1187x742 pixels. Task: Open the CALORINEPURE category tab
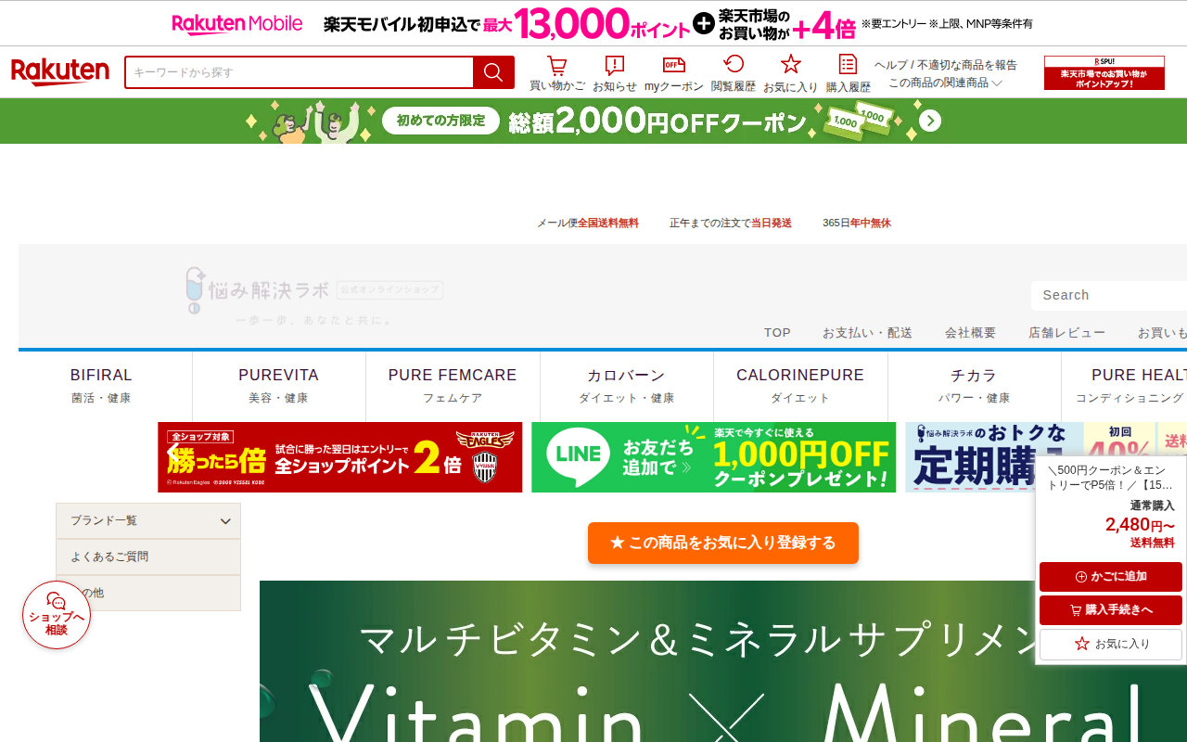[x=800, y=386]
